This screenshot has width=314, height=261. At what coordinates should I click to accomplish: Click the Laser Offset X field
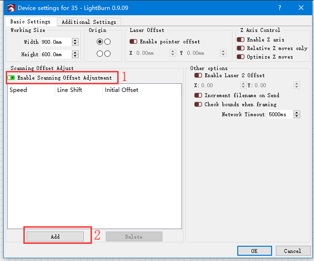(152, 53)
